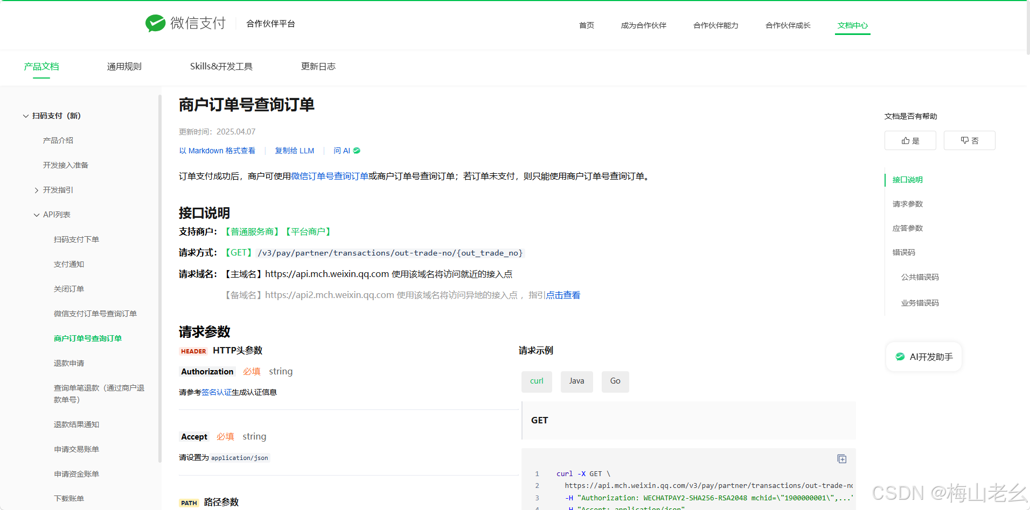Open 以 Markdown 格式查看 link

tap(217, 151)
